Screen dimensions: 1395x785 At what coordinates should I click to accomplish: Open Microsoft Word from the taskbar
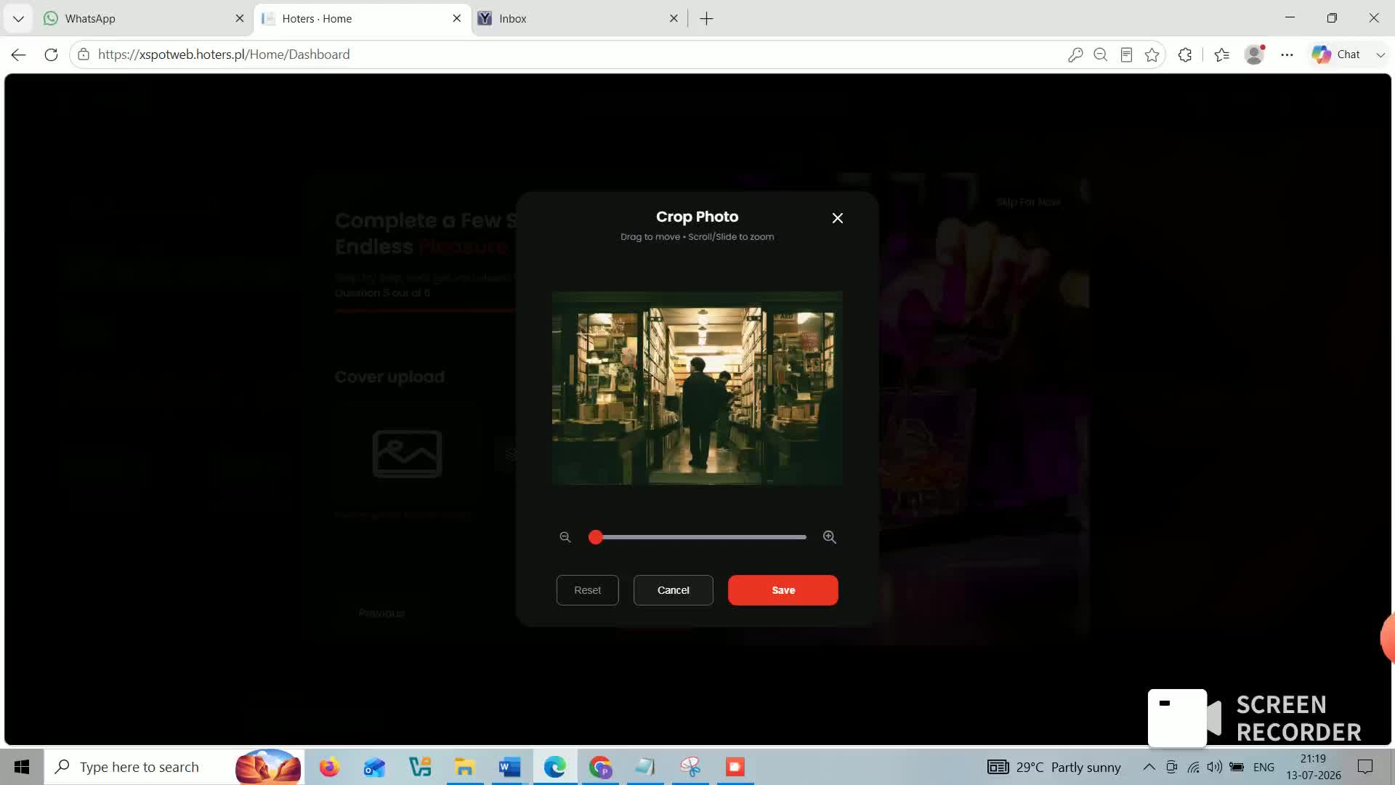pos(510,767)
